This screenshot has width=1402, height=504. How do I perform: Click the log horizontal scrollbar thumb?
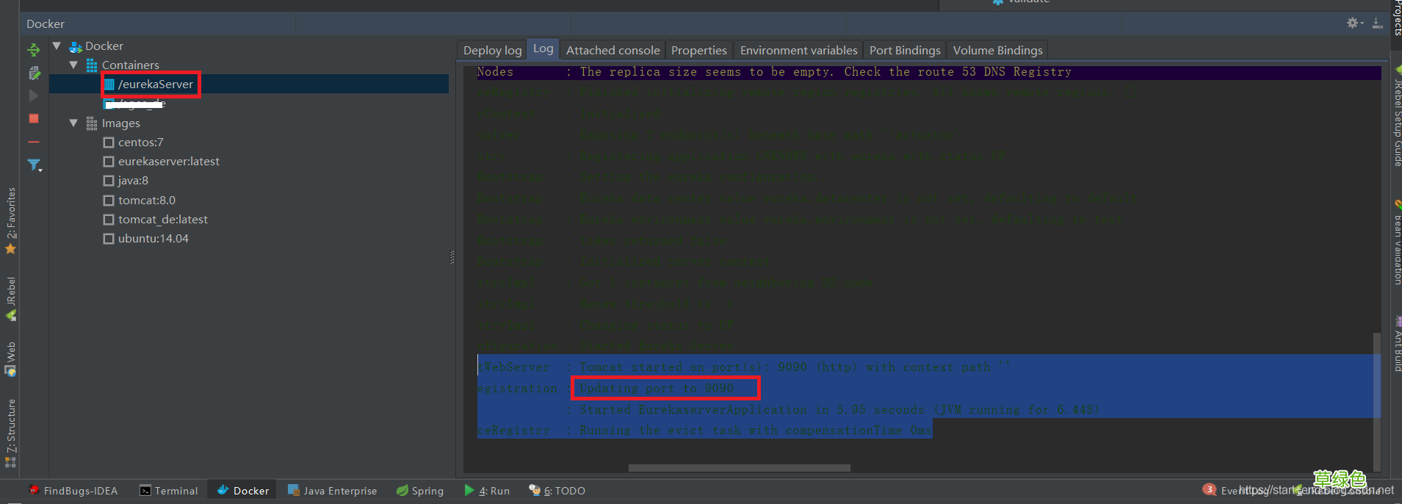point(739,468)
